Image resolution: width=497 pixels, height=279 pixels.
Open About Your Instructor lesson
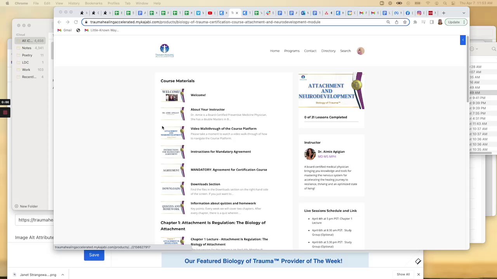coord(207,109)
